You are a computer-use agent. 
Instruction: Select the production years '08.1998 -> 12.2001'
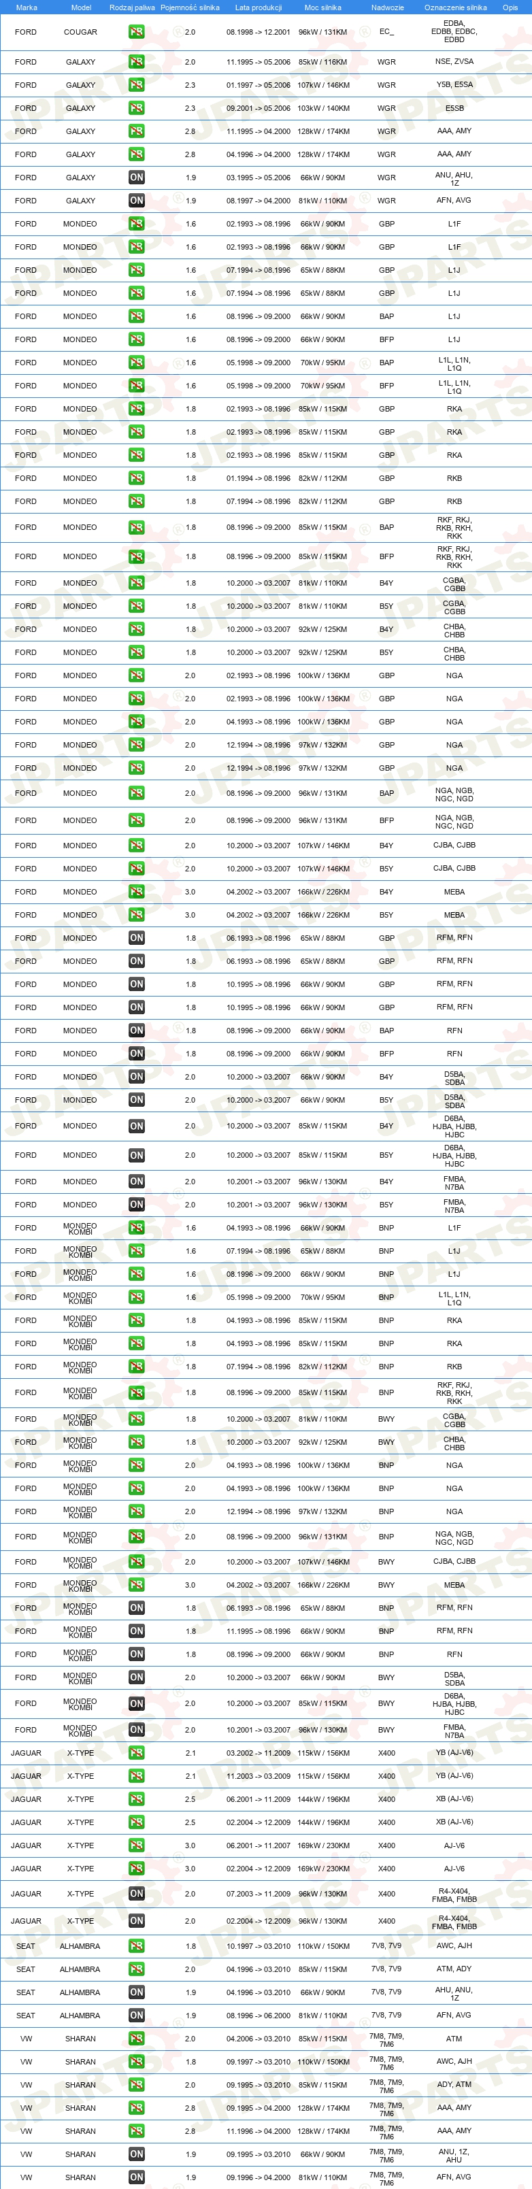point(259,32)
